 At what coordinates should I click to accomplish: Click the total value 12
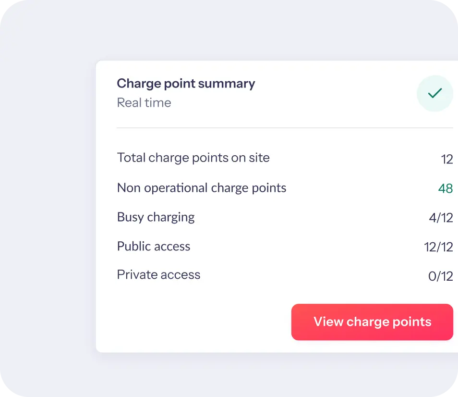(447, 159)
